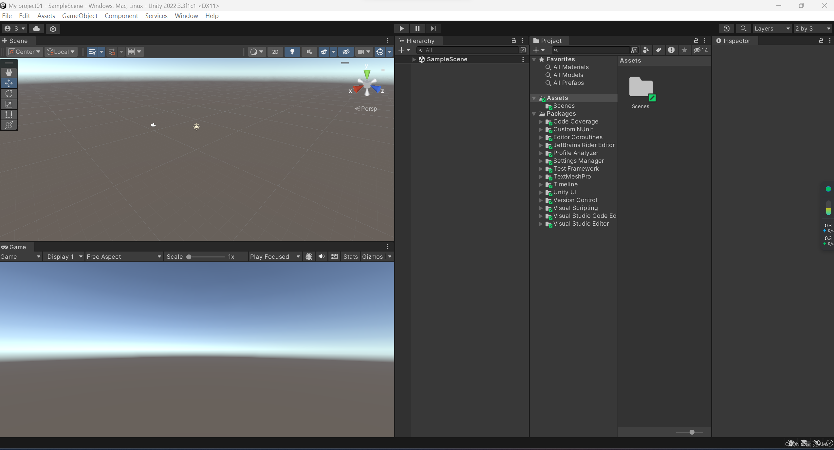Select the Hand view tool
The width and height of the screenshot is (834, 450).
9,72
